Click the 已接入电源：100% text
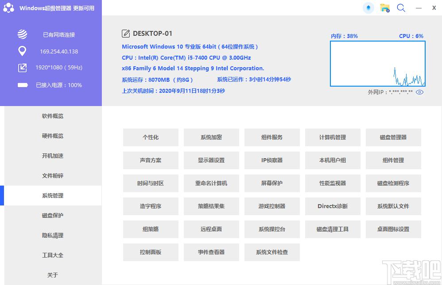 tap(59, 85)
